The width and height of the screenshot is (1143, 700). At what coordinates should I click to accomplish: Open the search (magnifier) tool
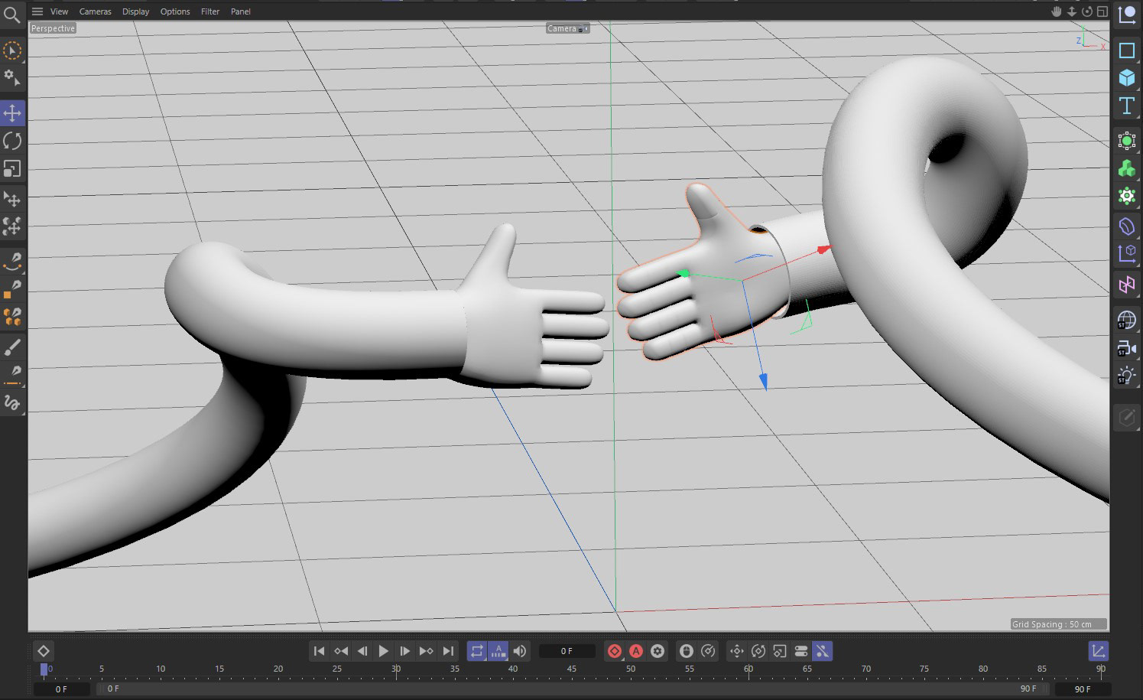click(x=11, y=14)
